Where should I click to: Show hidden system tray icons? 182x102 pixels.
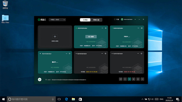142,99
